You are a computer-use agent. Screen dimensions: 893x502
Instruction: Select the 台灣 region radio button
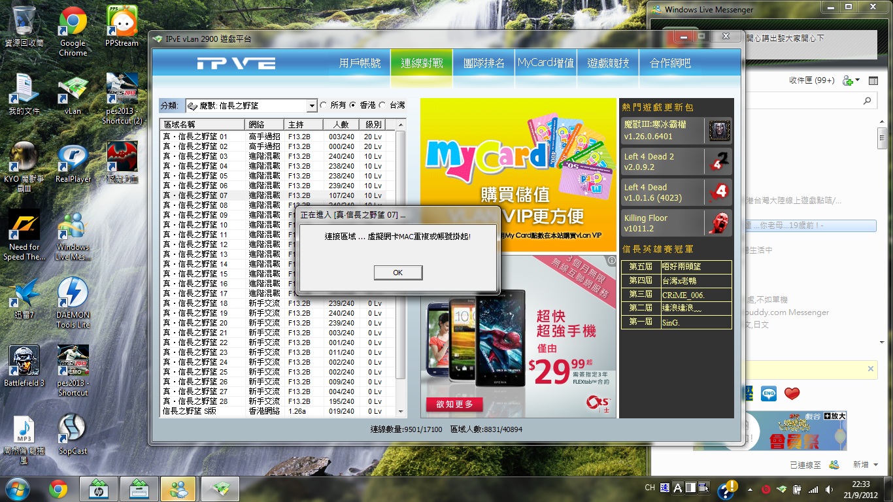(x=382, y=105)
